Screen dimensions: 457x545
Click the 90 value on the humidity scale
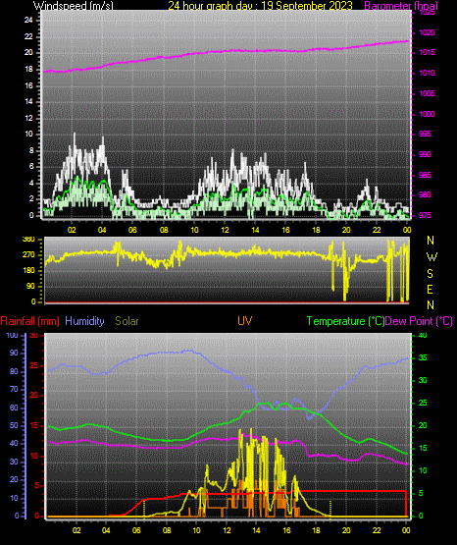click(14, 354)
